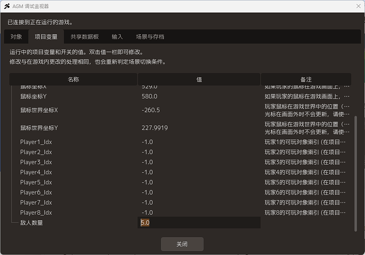Click the -1.0 value of Player4_Idx
The height and width of the screenshot is (255, 365).
point(148,172)
